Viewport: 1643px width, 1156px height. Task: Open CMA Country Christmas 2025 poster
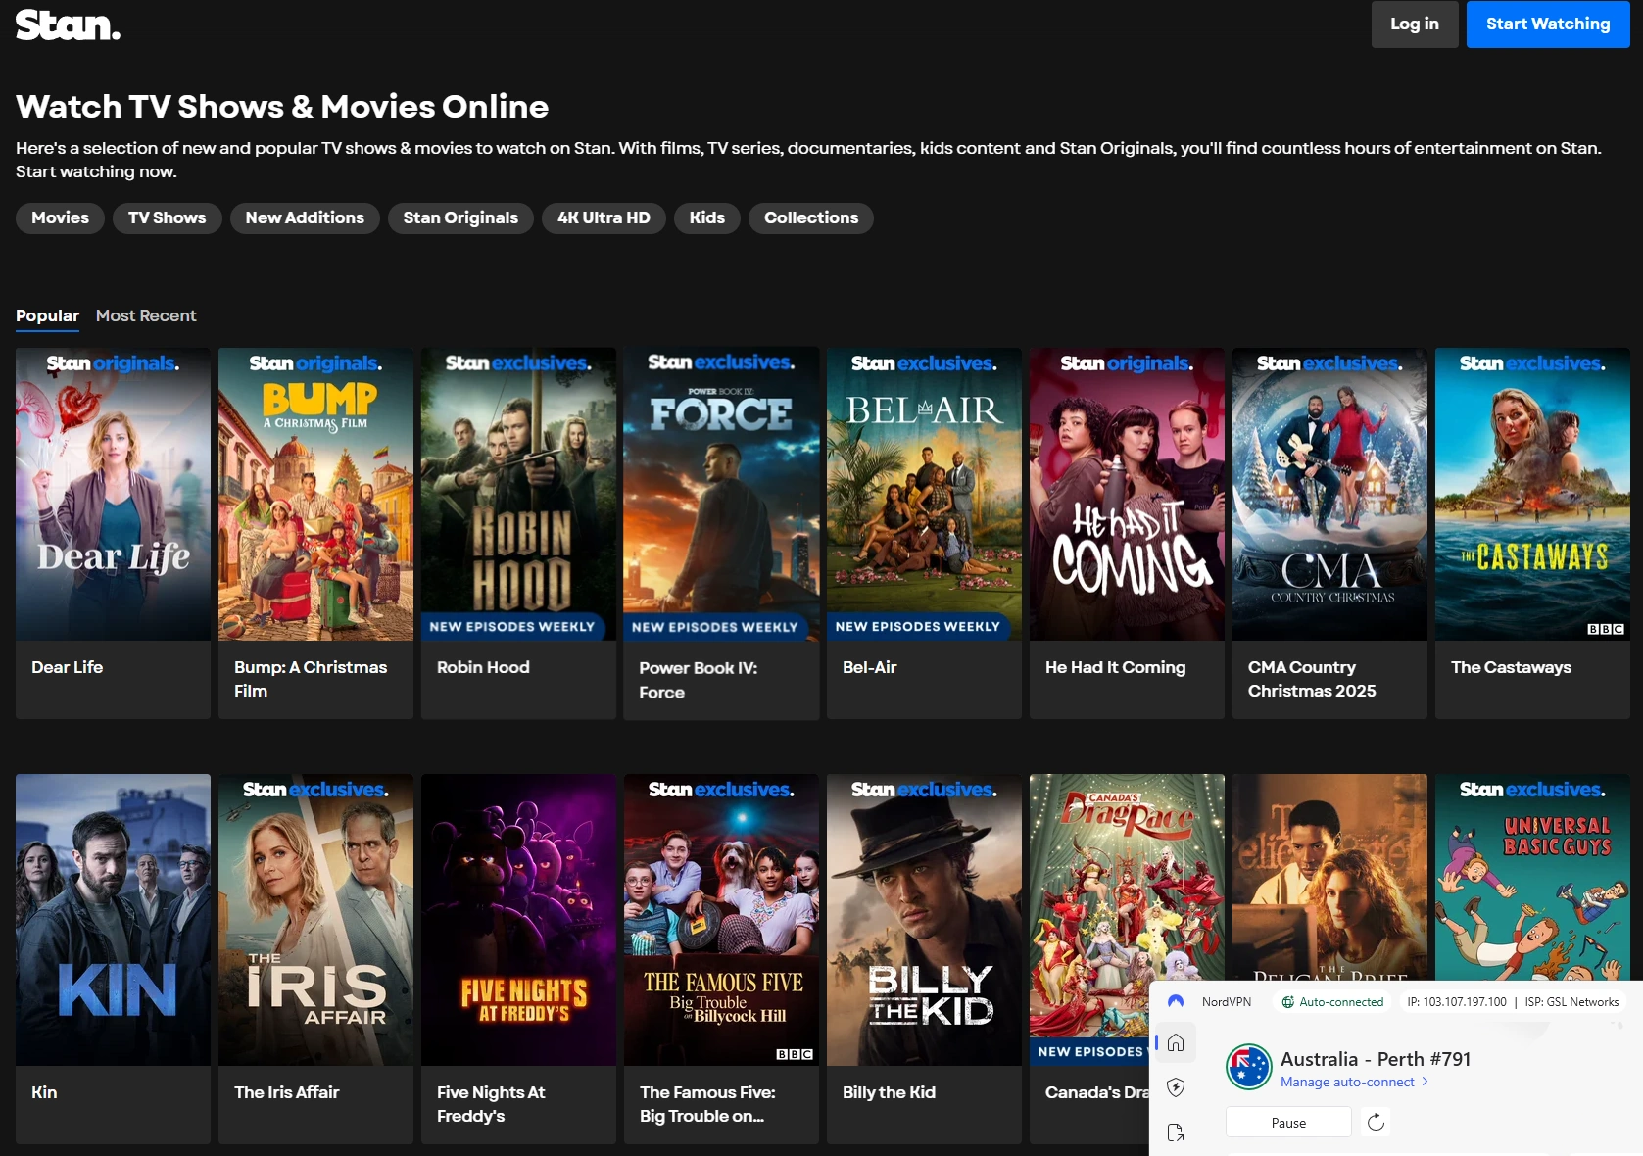1329,494
